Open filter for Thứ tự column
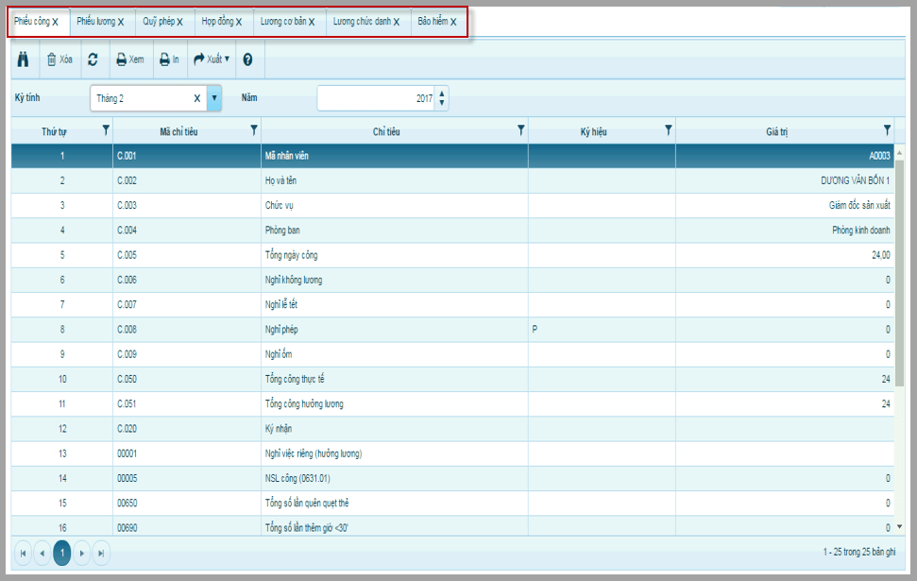Screen dimensions: 917x581 click(x=106, y=129)
